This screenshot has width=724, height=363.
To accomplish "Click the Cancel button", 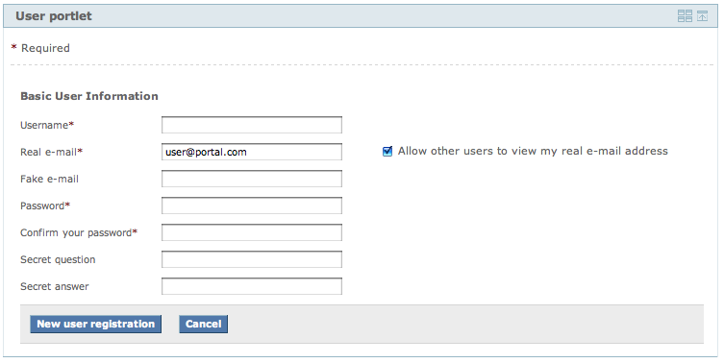I will tap(203, 324).
